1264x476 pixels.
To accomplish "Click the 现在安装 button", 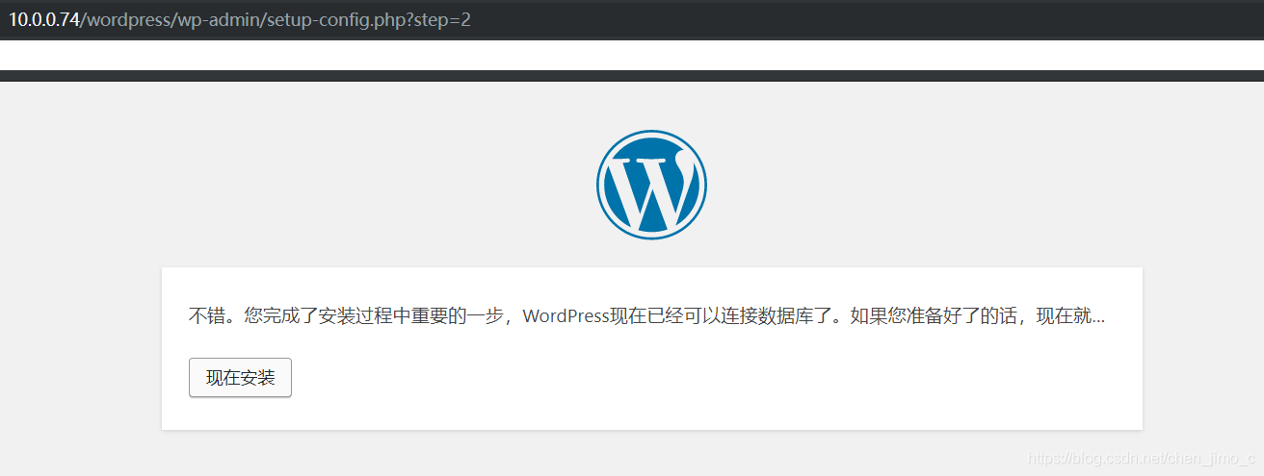I will 240,378.
